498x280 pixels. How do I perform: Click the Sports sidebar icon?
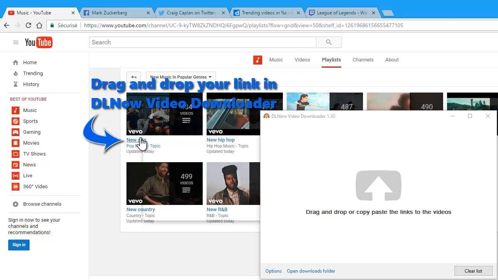point(16,121)
